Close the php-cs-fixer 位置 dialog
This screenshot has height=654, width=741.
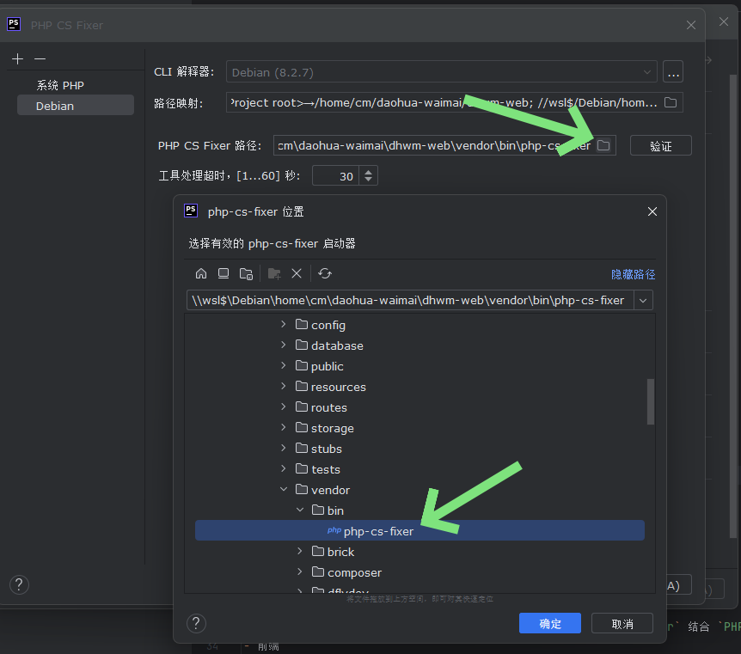tap(652, 211)
